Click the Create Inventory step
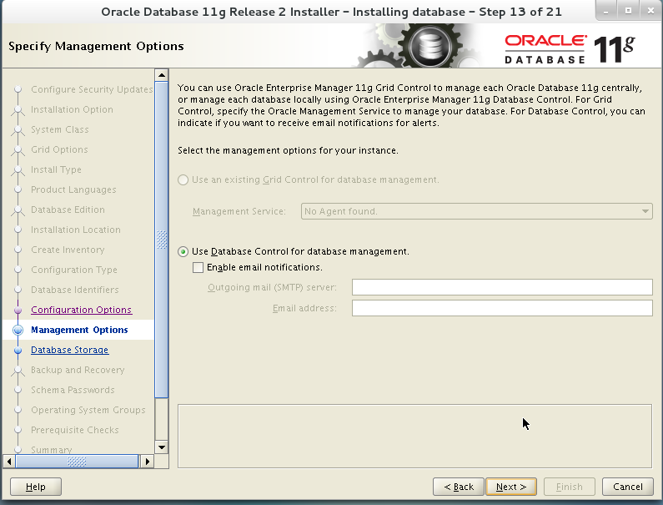The image size is (663, 505). pos(68,250)
